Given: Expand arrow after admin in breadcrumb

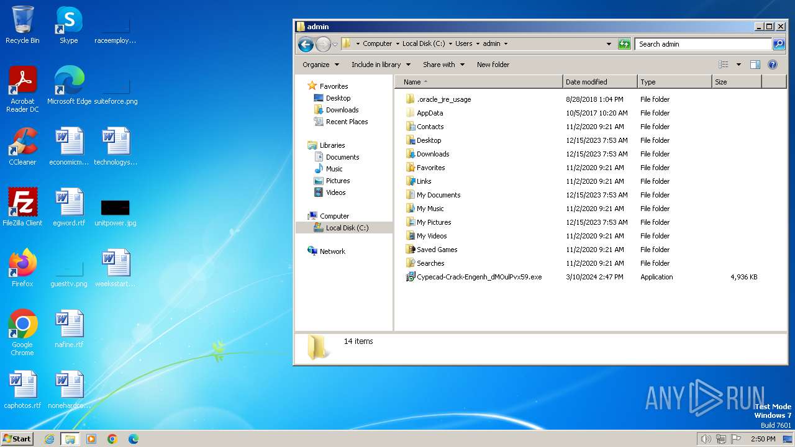Looking at the screenshot, I should (x=506, y=44).
